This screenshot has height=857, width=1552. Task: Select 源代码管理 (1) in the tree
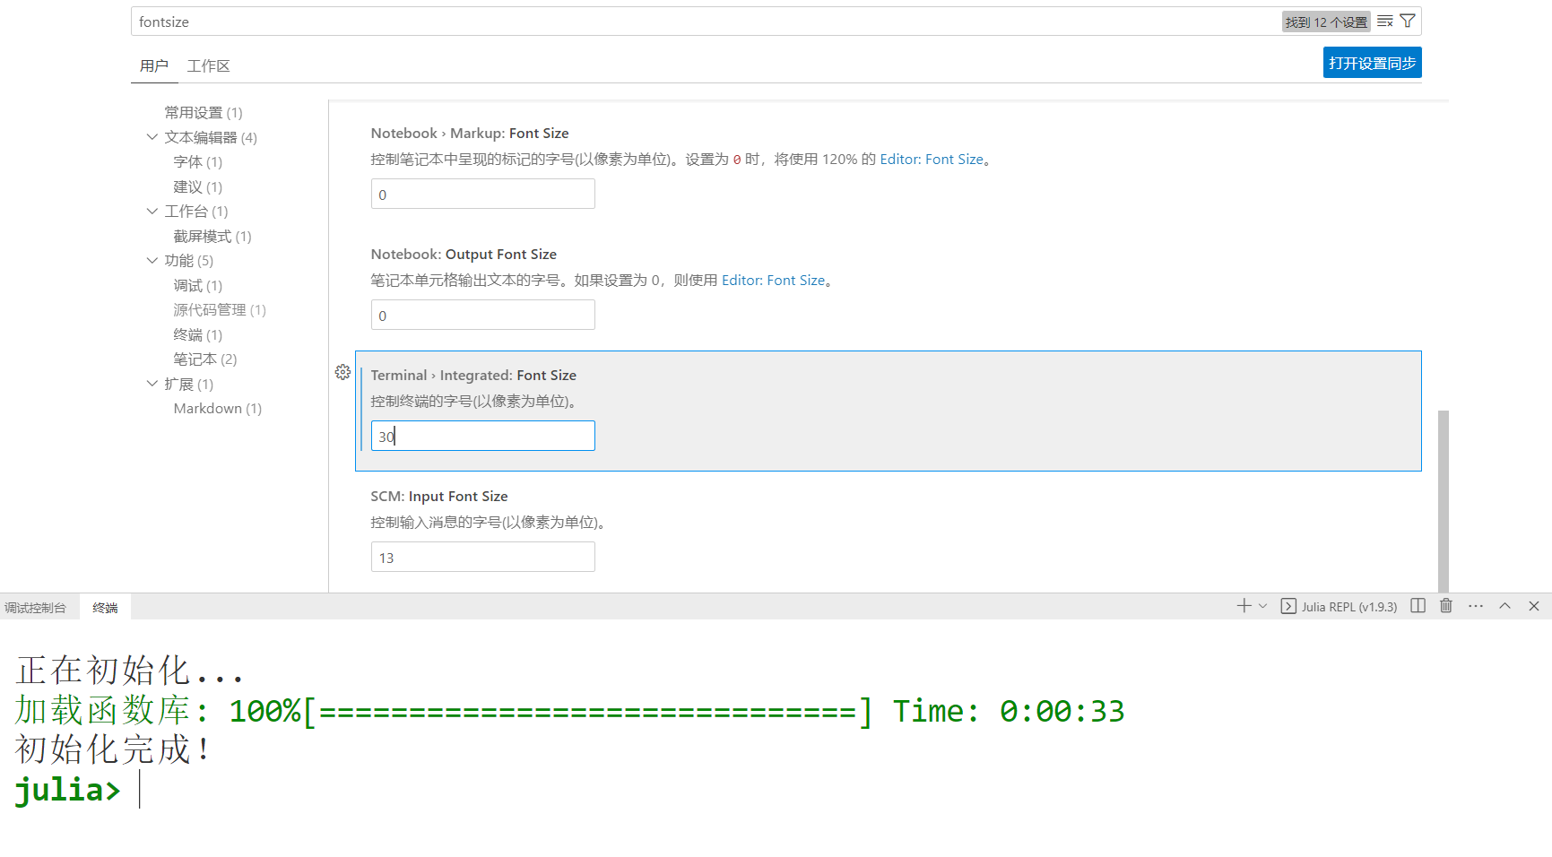[220, 310]
